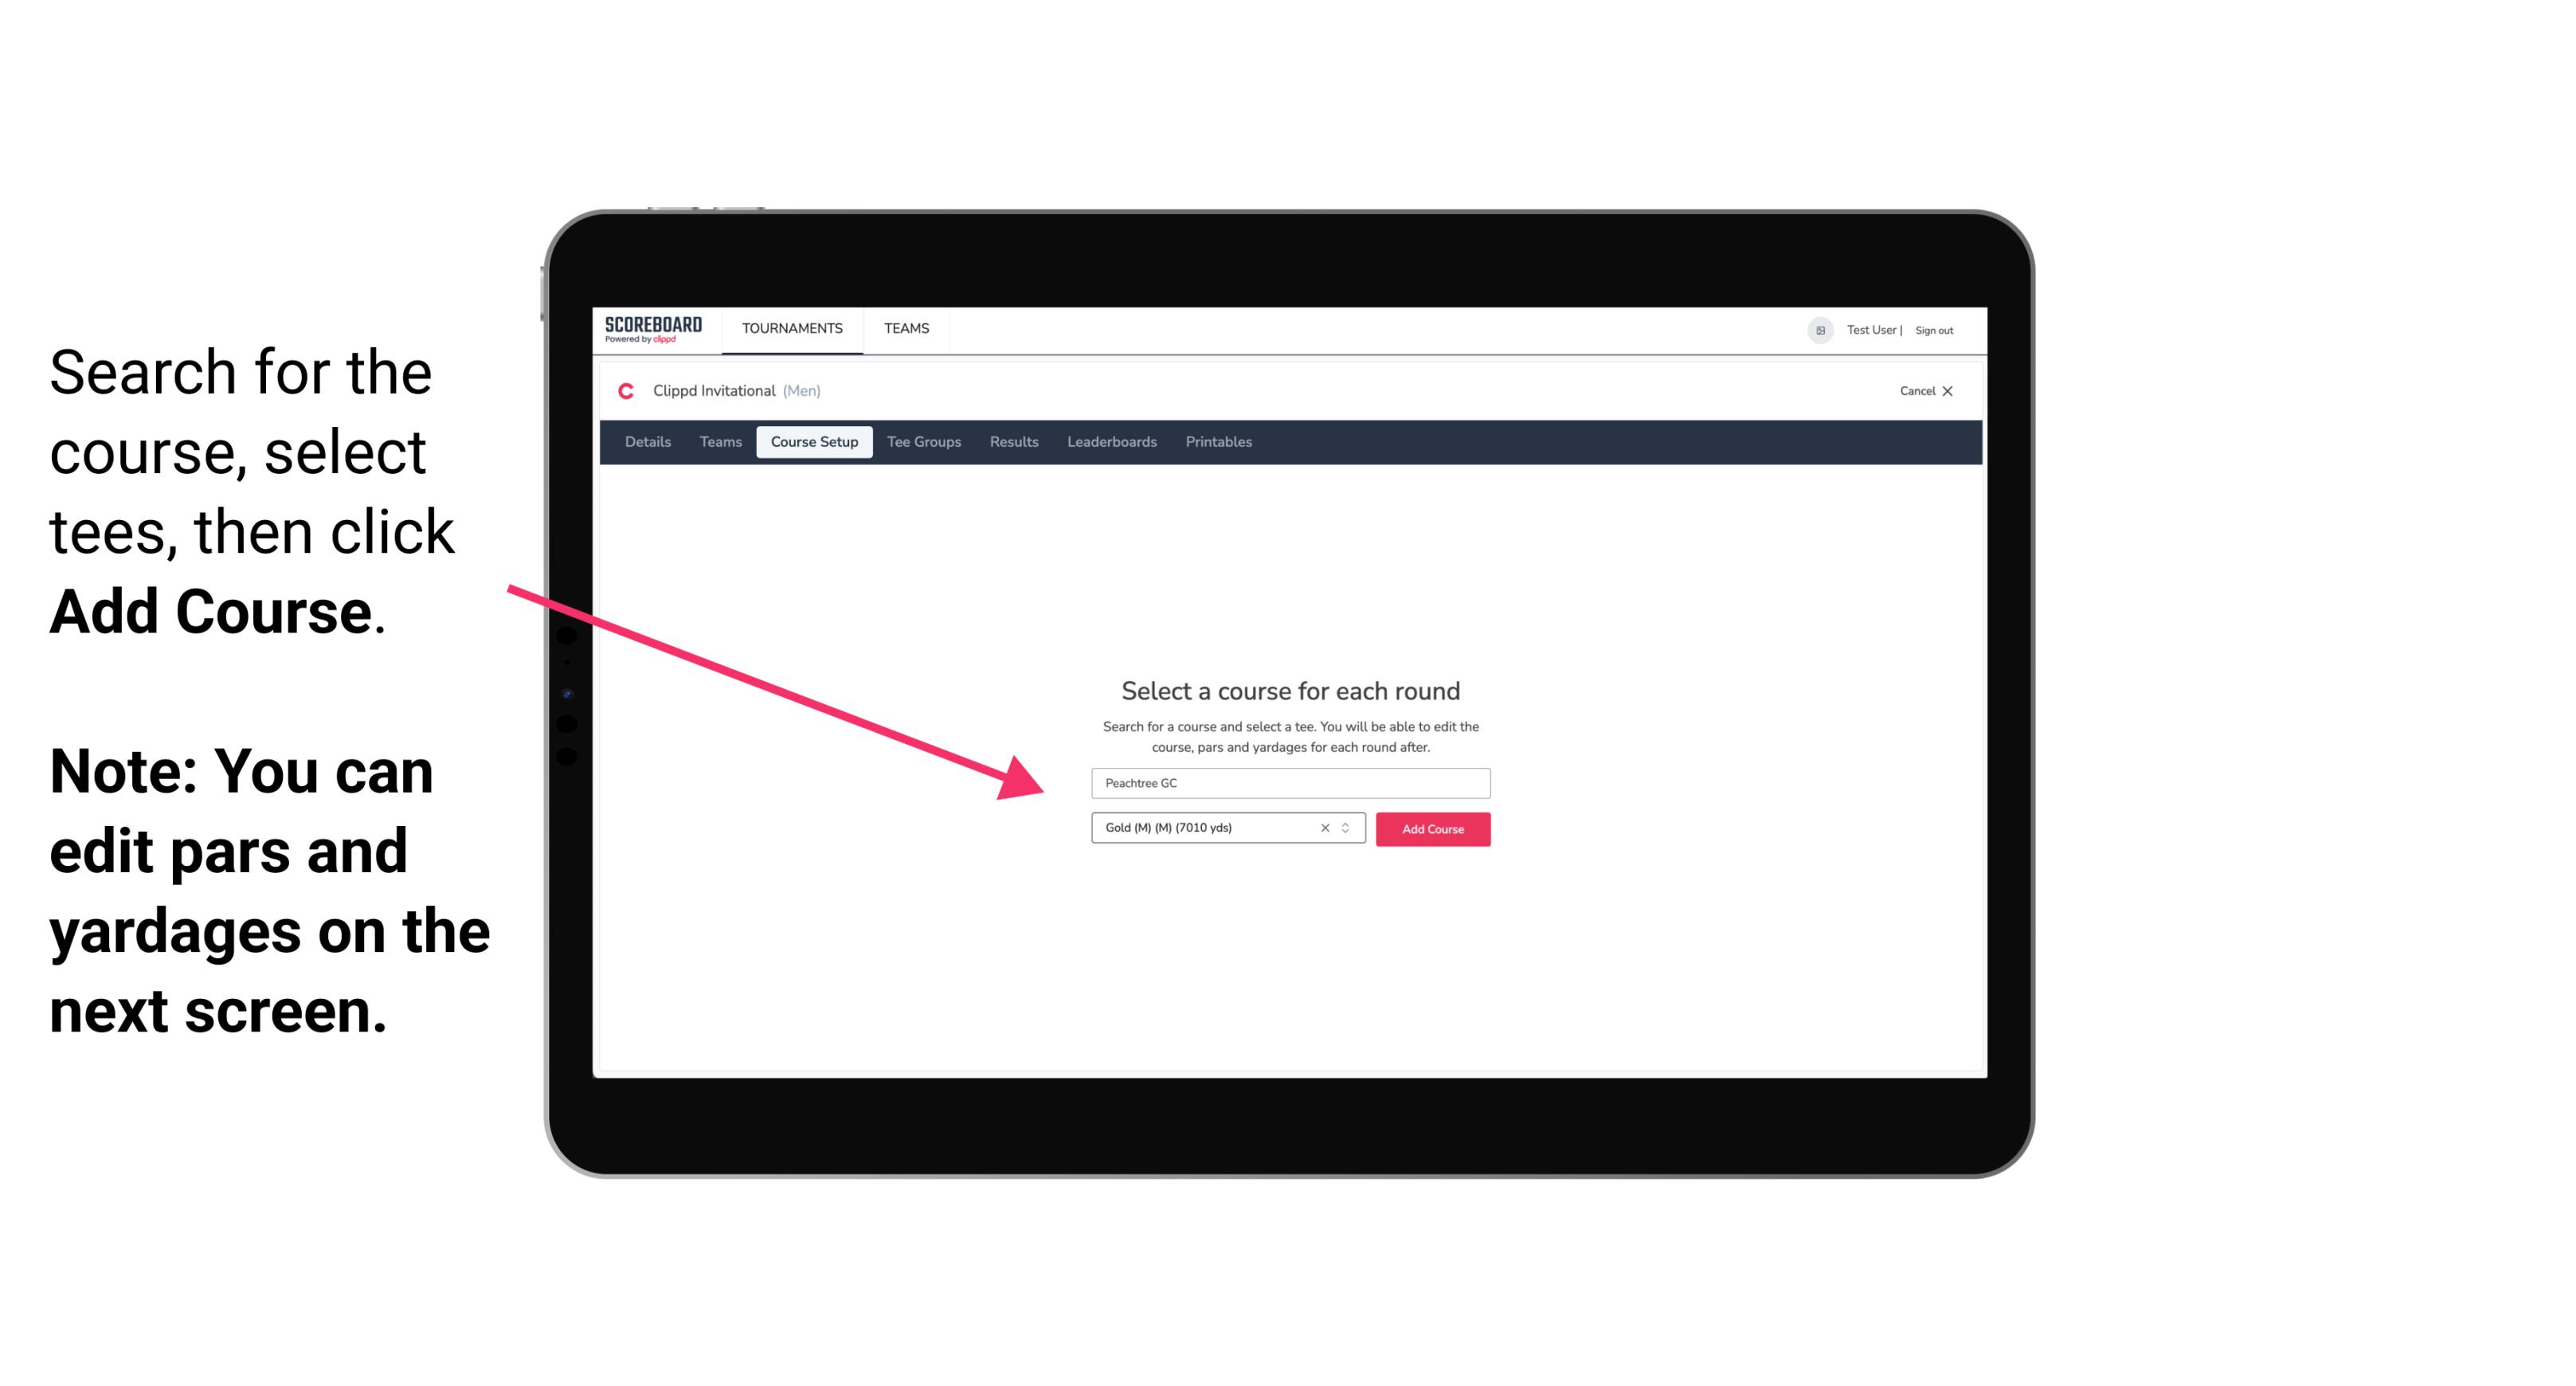Expand the tee selection dropdown
2576x1386 pixels.
[x=1346, y=829]
